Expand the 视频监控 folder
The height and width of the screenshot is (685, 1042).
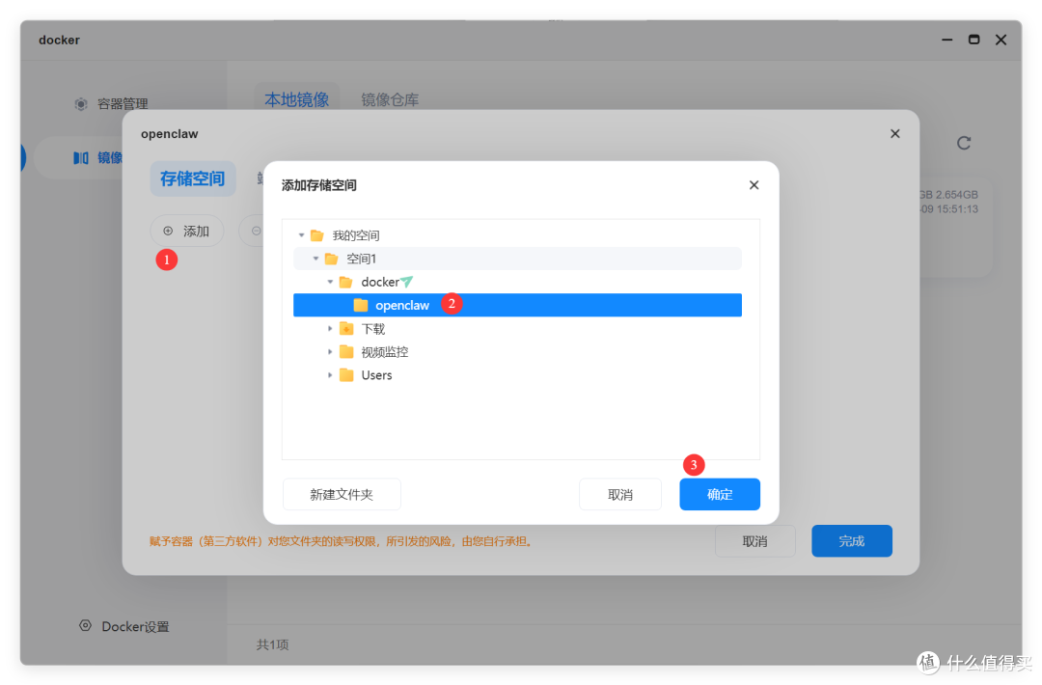coord(330,352)
